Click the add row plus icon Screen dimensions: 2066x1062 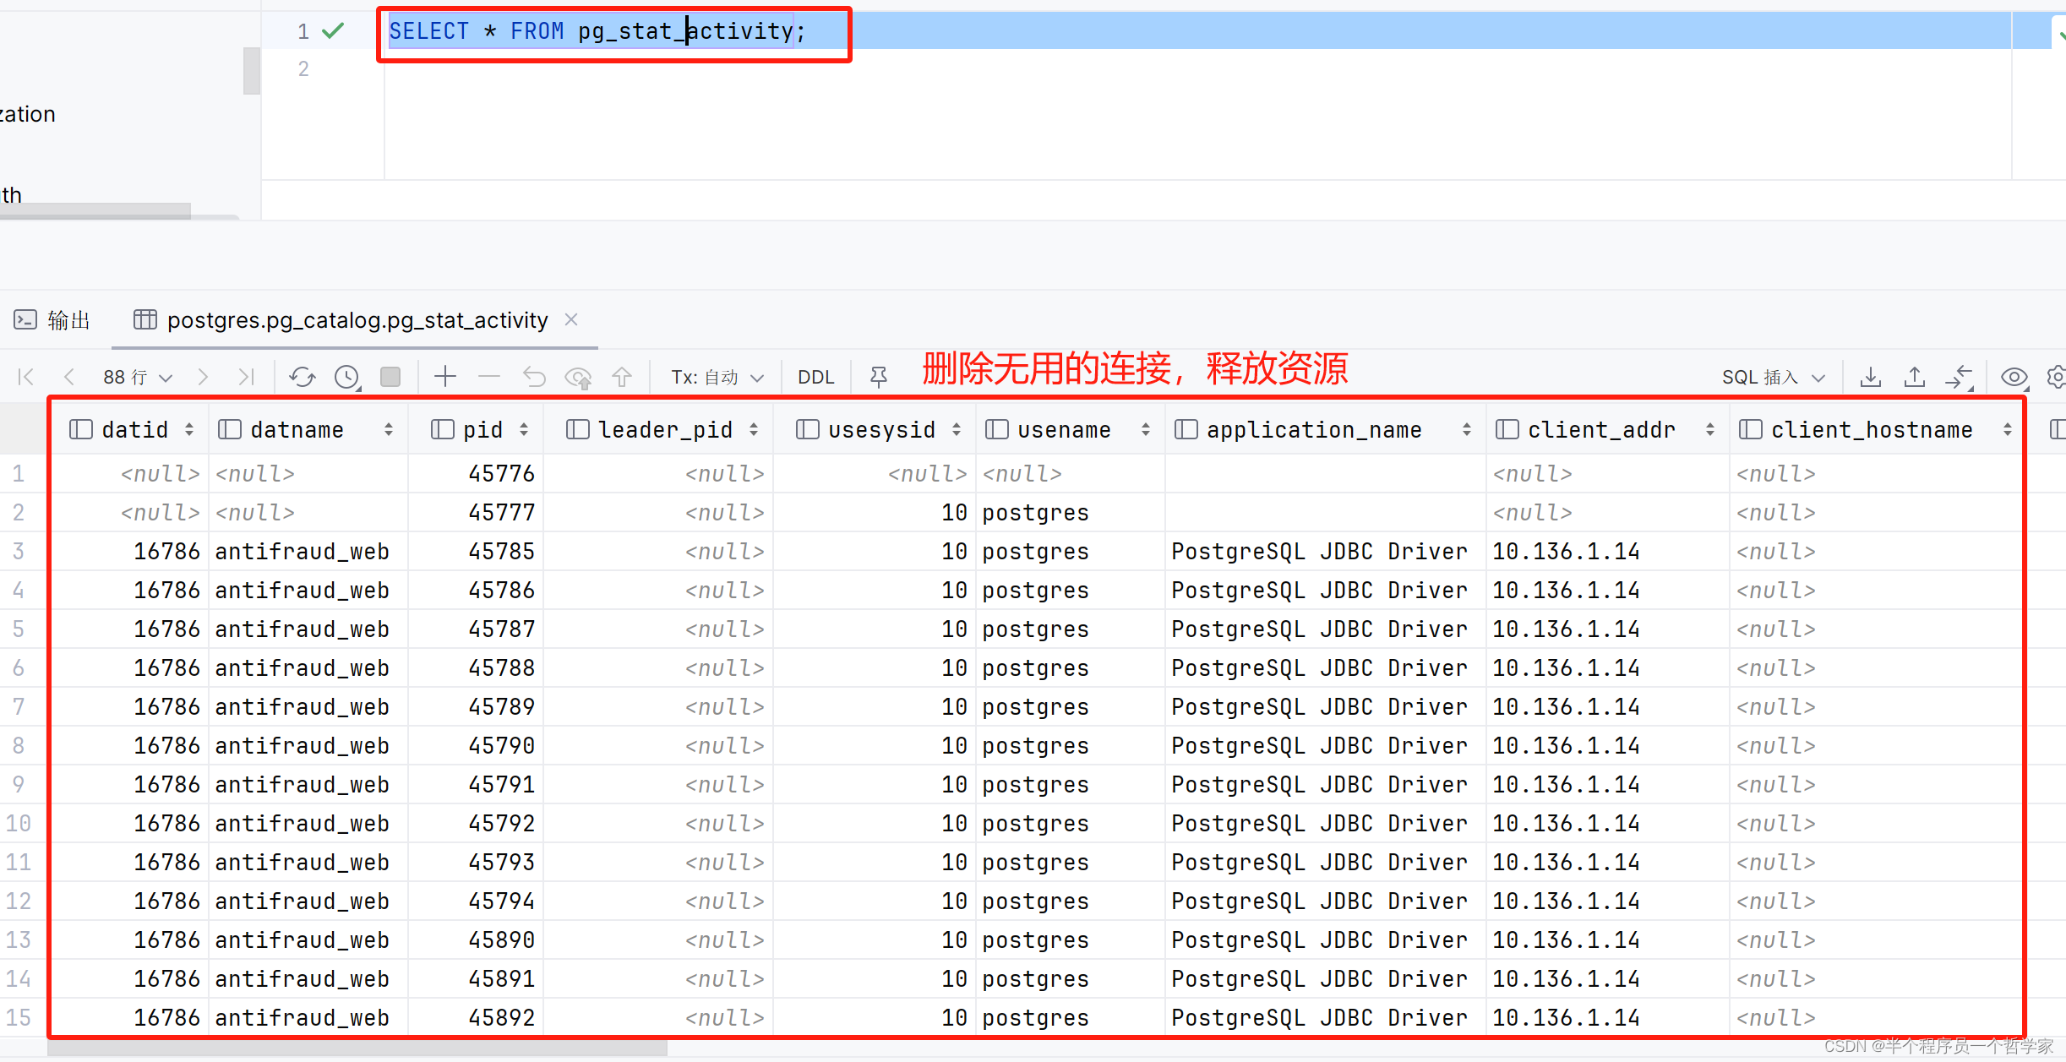(444, 377)
